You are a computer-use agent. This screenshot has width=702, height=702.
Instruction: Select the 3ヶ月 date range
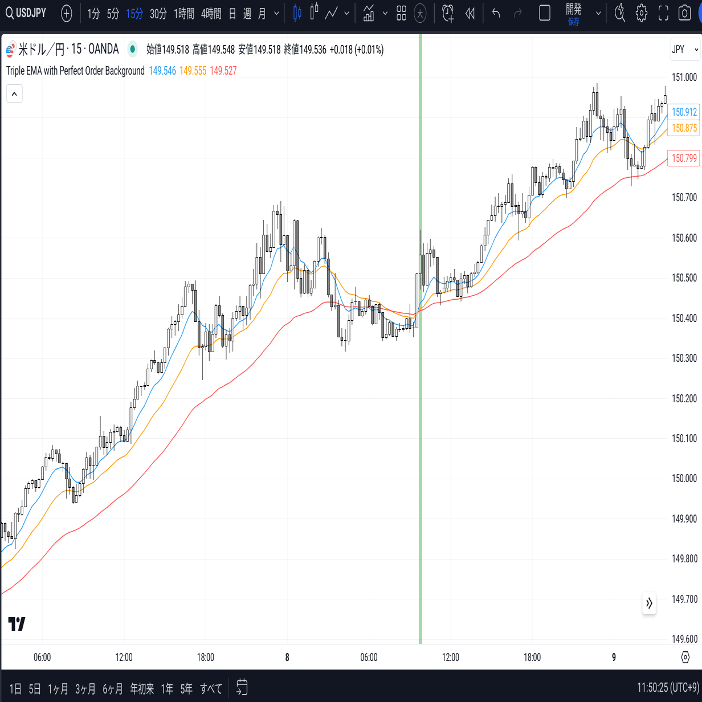coord(85,689)
